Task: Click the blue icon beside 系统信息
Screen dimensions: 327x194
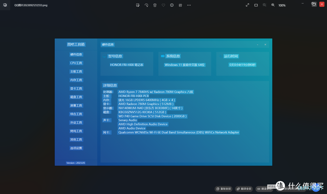Action: click(163, 56)
